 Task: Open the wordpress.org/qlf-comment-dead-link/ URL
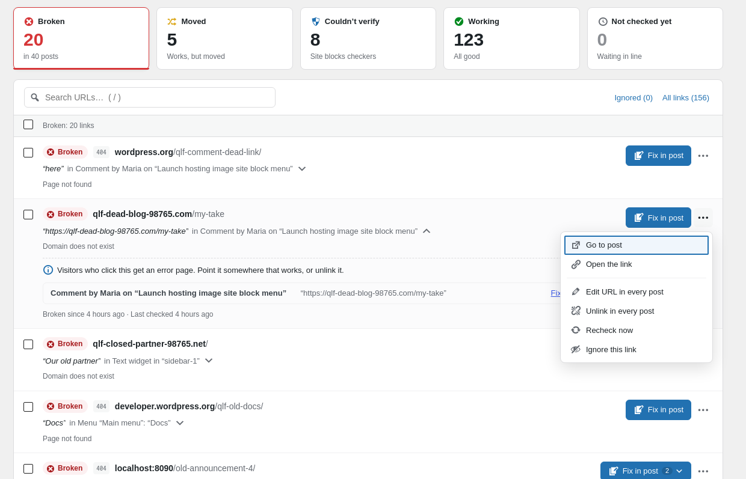point(188,152)
